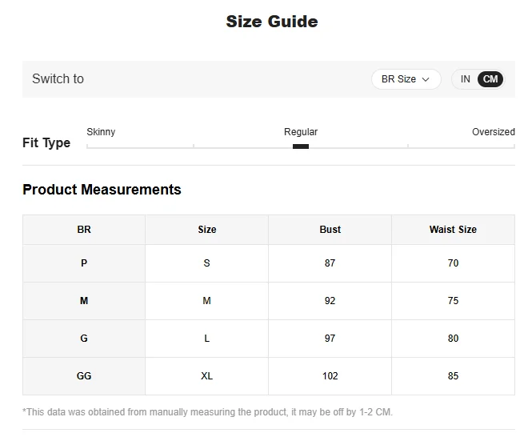Screen dimensions: 520x437
Task: Click the Regular fit type marker
Action: pos(301,146)
